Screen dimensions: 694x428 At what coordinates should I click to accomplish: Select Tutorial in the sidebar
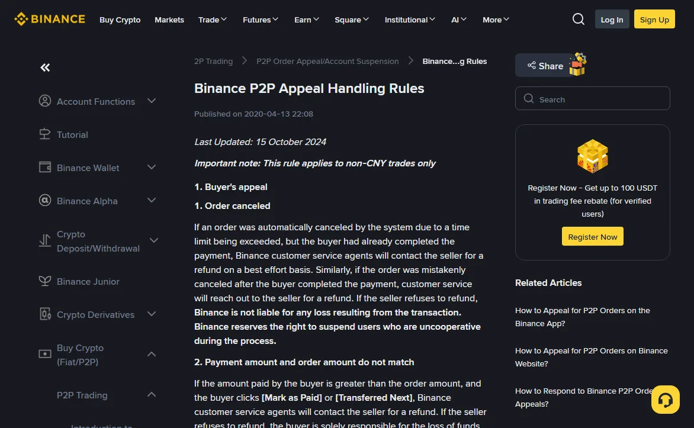72,134
